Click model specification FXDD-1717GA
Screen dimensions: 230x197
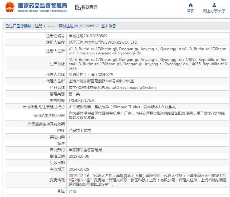[x=81, y=100]
